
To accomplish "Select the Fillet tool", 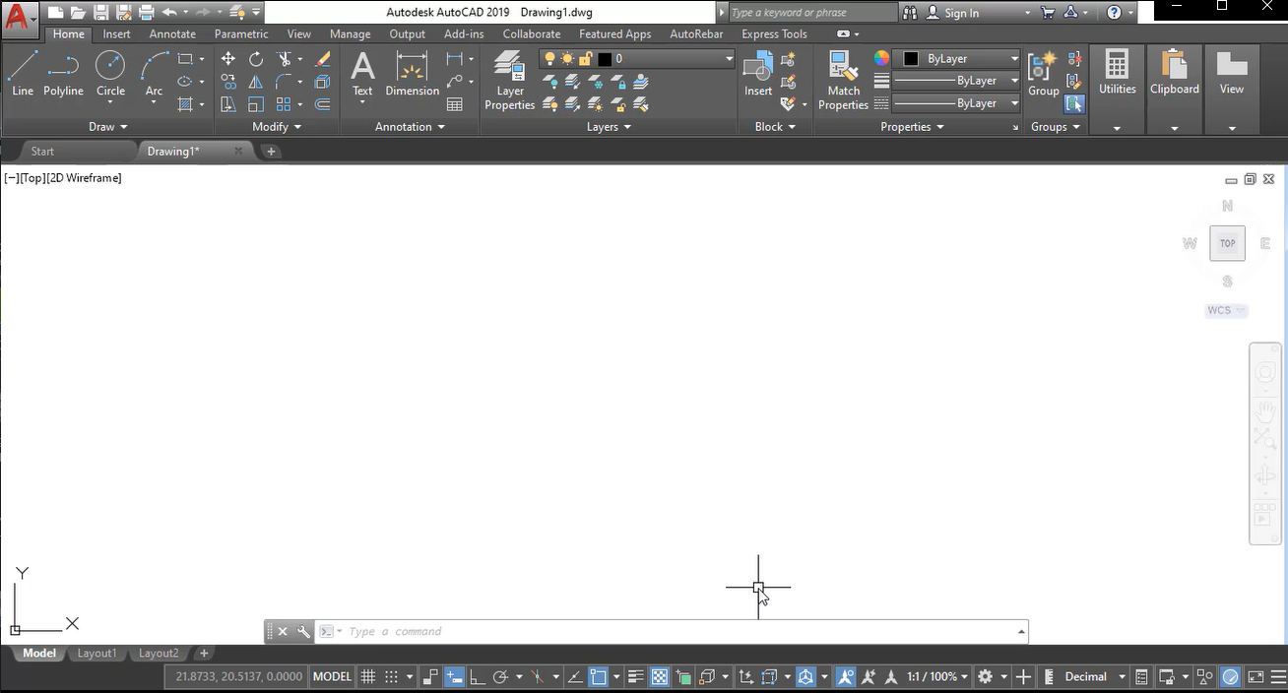I will click(x=284, y=82).
